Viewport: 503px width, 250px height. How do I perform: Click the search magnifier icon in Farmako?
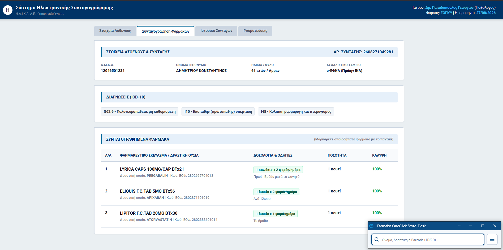coord(377,239)
